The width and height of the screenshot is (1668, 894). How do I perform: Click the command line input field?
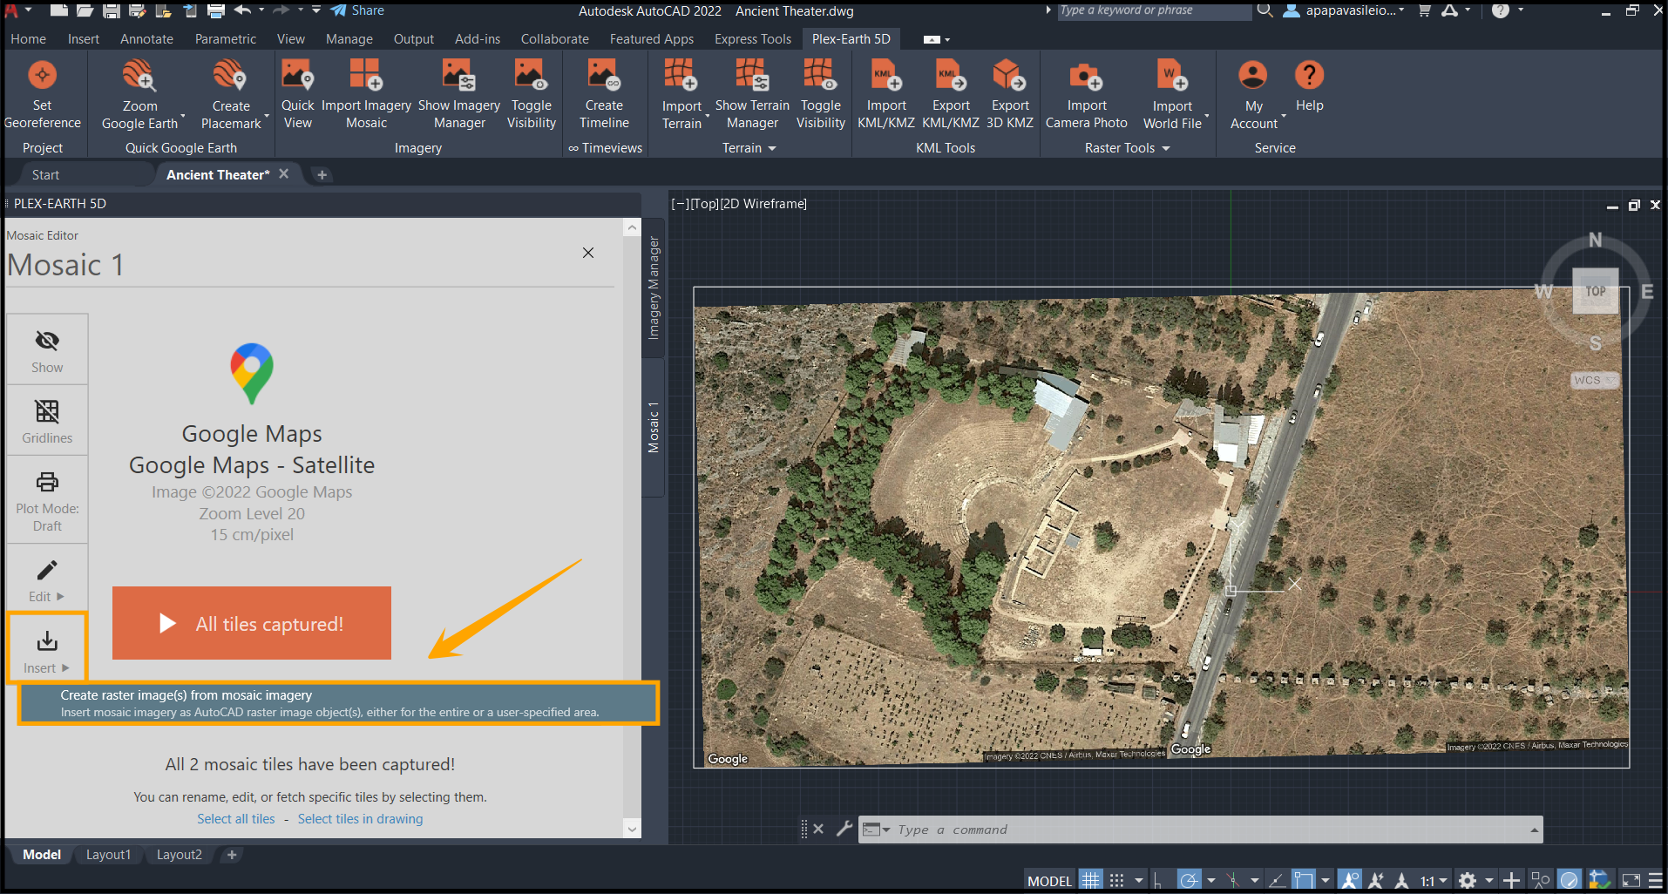(x=1203, y=830)
